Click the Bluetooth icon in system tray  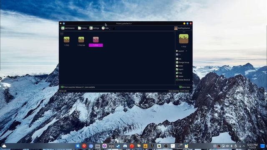click(x=232, y=146)
